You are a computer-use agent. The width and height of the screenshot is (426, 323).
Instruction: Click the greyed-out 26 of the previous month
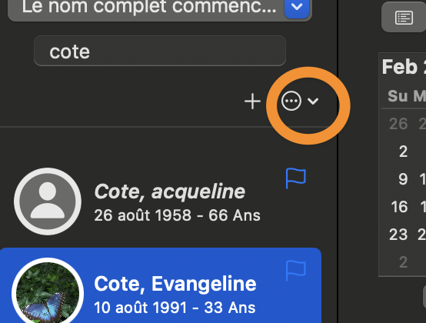click(398, 124)
